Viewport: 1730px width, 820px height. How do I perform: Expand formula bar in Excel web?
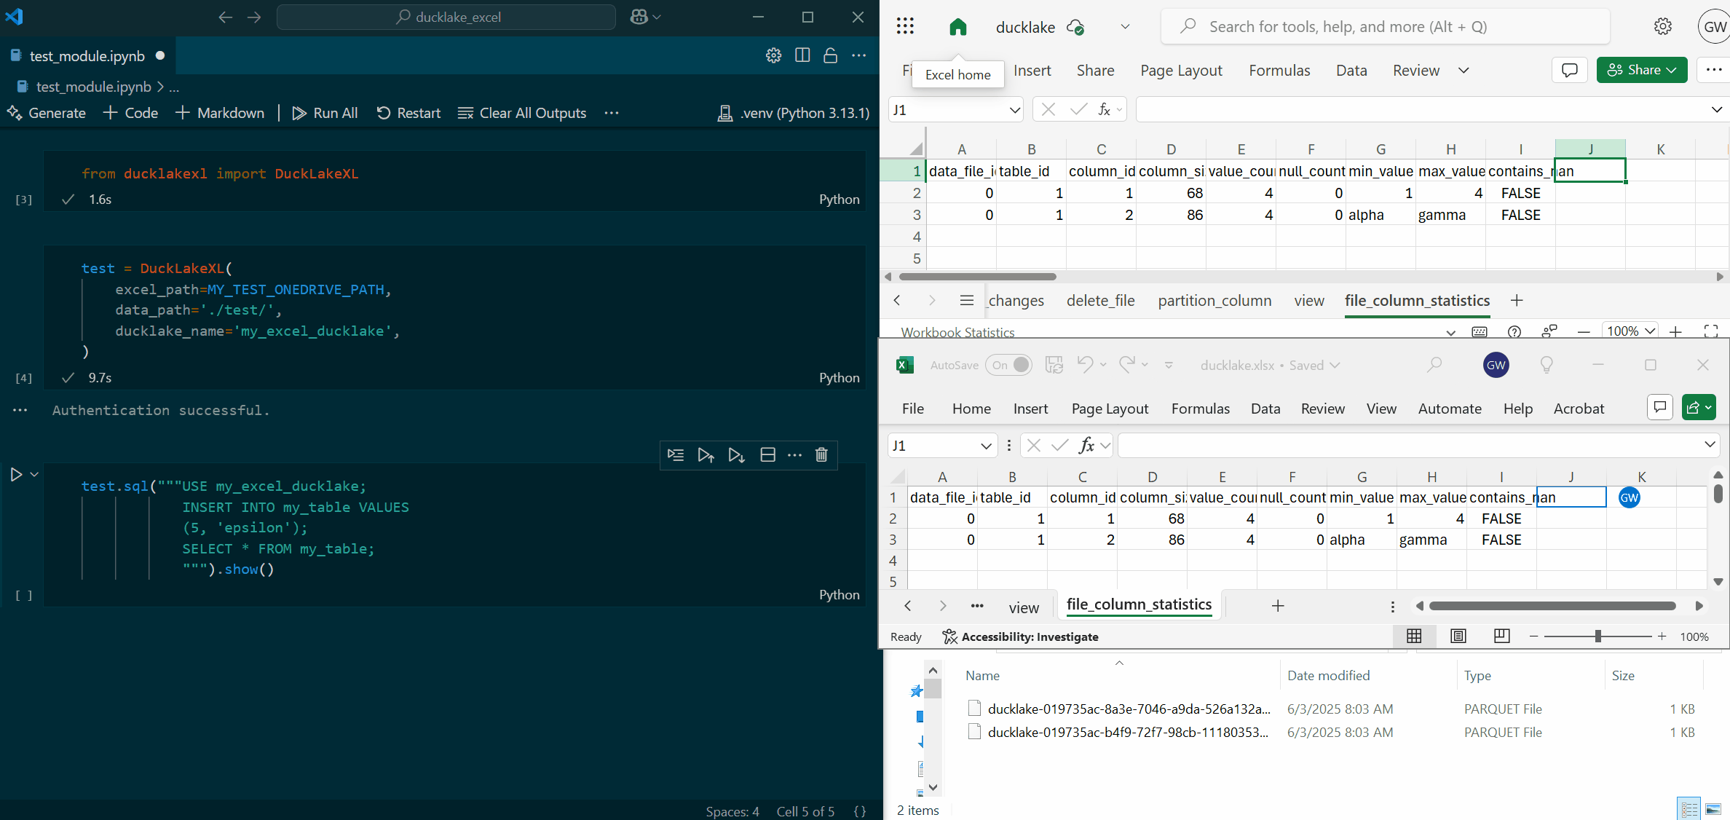coord(1716,110)
